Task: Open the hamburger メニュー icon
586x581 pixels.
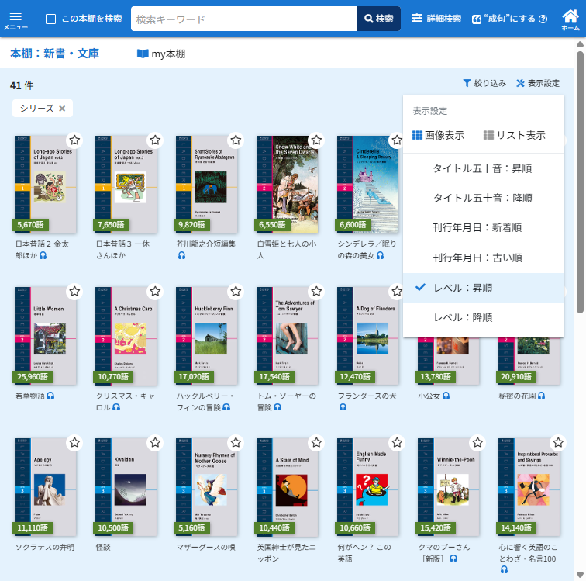Action: (x=16, y=19)
